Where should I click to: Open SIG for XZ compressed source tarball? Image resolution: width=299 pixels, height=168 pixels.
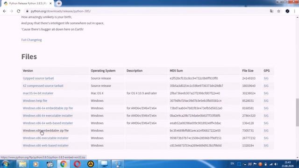coord(266,86)
